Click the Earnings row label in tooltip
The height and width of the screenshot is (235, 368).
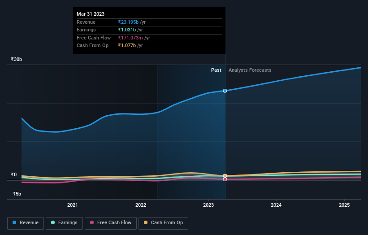click(86, 30)
